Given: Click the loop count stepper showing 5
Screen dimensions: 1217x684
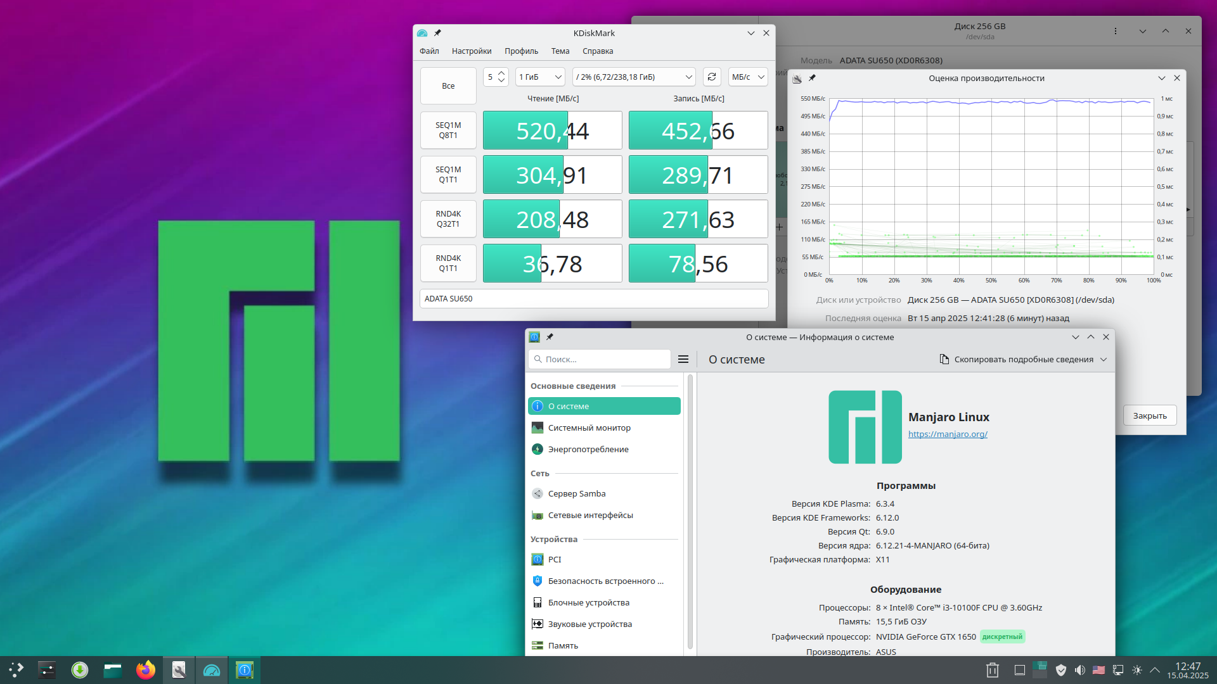Looking at the screenshot, I should click(x=496, y=77).
